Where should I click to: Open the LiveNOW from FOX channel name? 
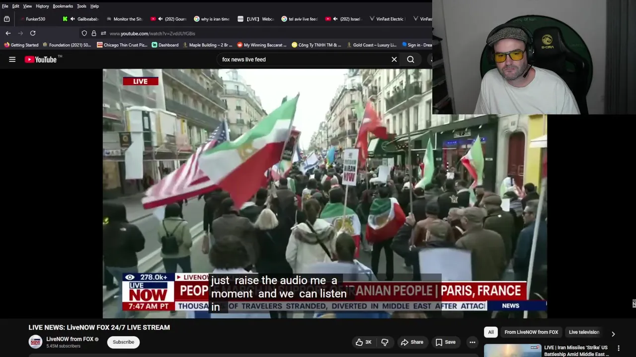tap(70, 339)
